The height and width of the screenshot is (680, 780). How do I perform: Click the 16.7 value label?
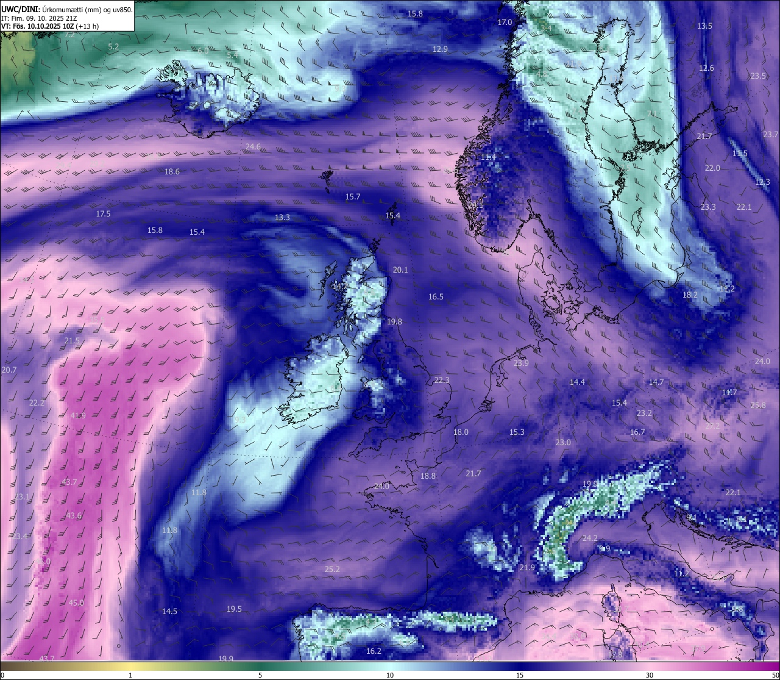(x=637, y=432)
